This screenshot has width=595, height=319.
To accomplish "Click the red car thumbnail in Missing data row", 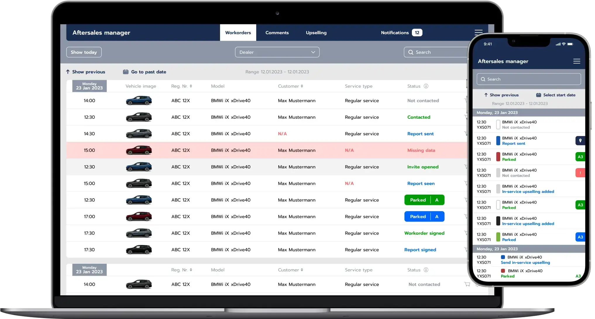I will pos(139,150).
